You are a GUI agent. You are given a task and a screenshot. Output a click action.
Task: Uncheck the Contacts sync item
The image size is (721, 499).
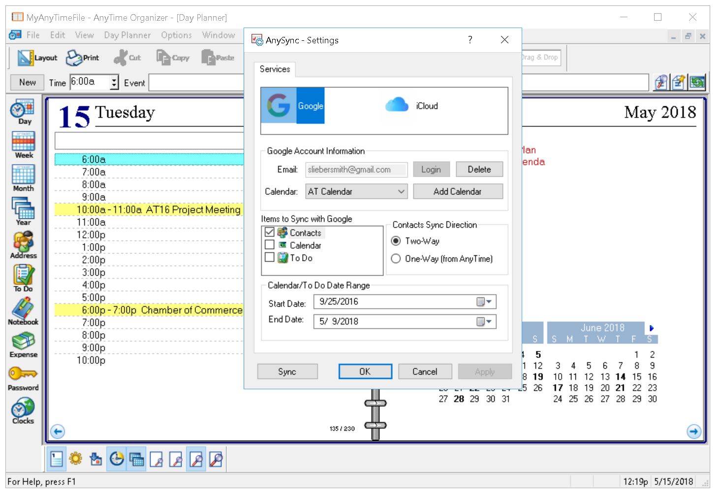point(270,232)
